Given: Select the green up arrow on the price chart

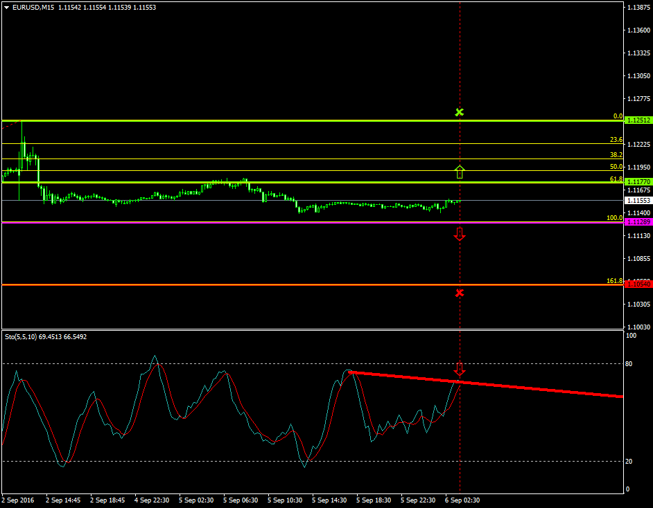Looking at the screenshot, I should [x=459, y=172].
